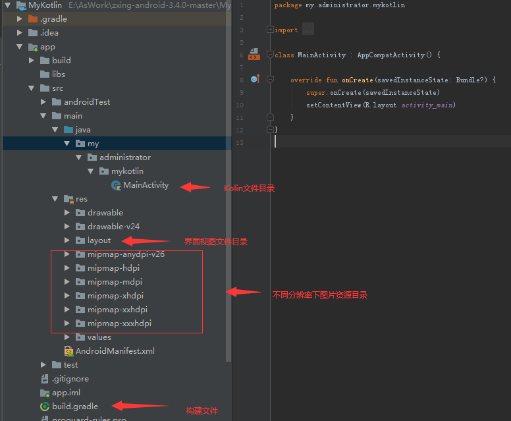Collapse the main folder arrow
This screenshot has height=421, width=511.
click(43, 116)
